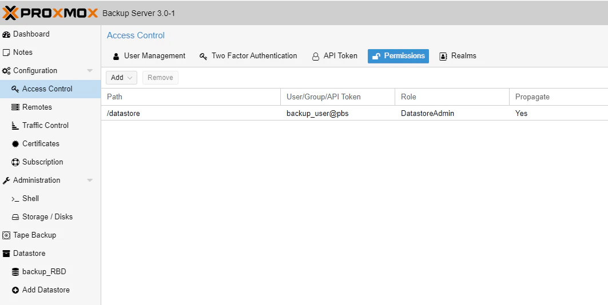Collapse the Configuration section arrow

[90, 71]
